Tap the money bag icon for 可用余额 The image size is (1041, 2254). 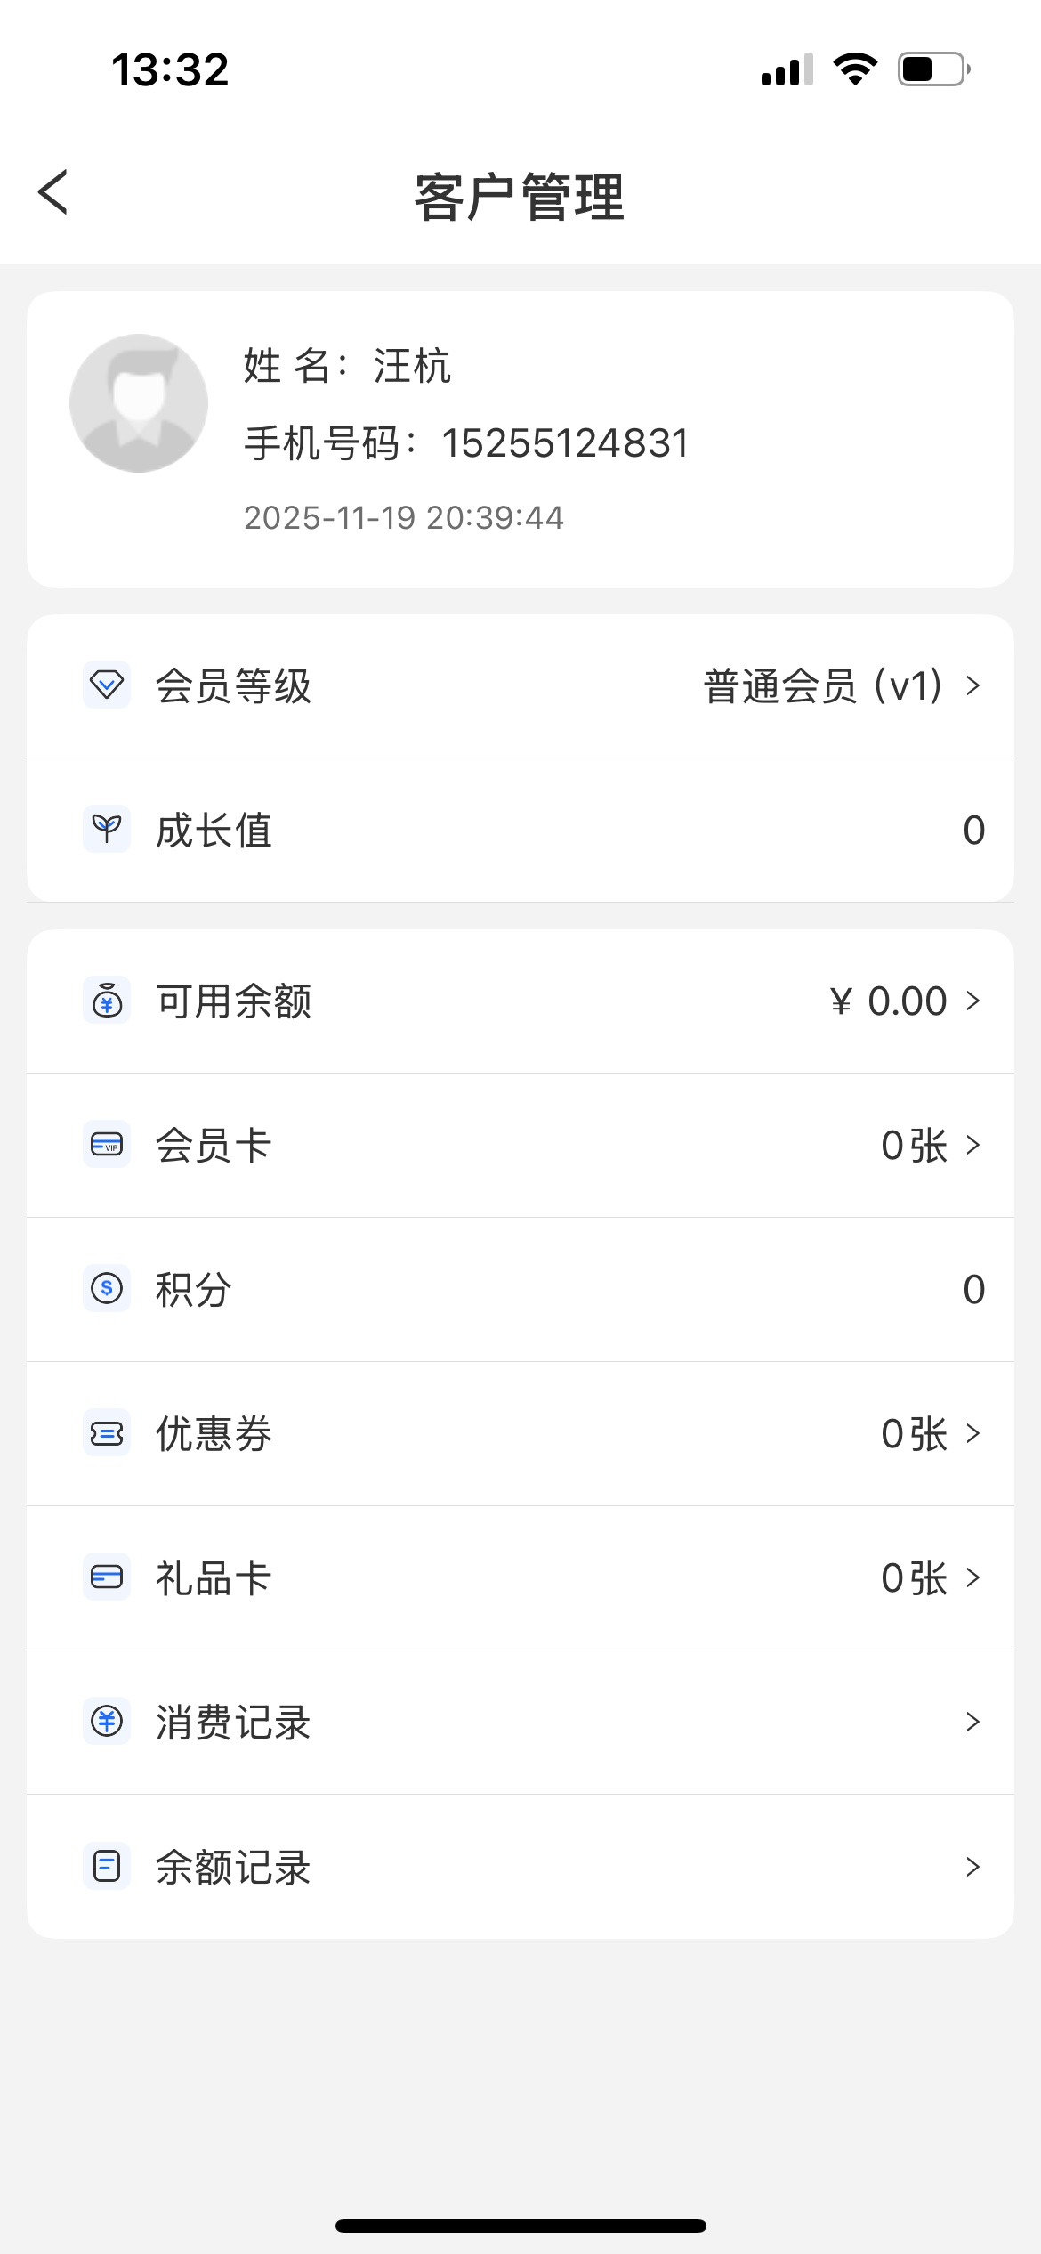107,1001
